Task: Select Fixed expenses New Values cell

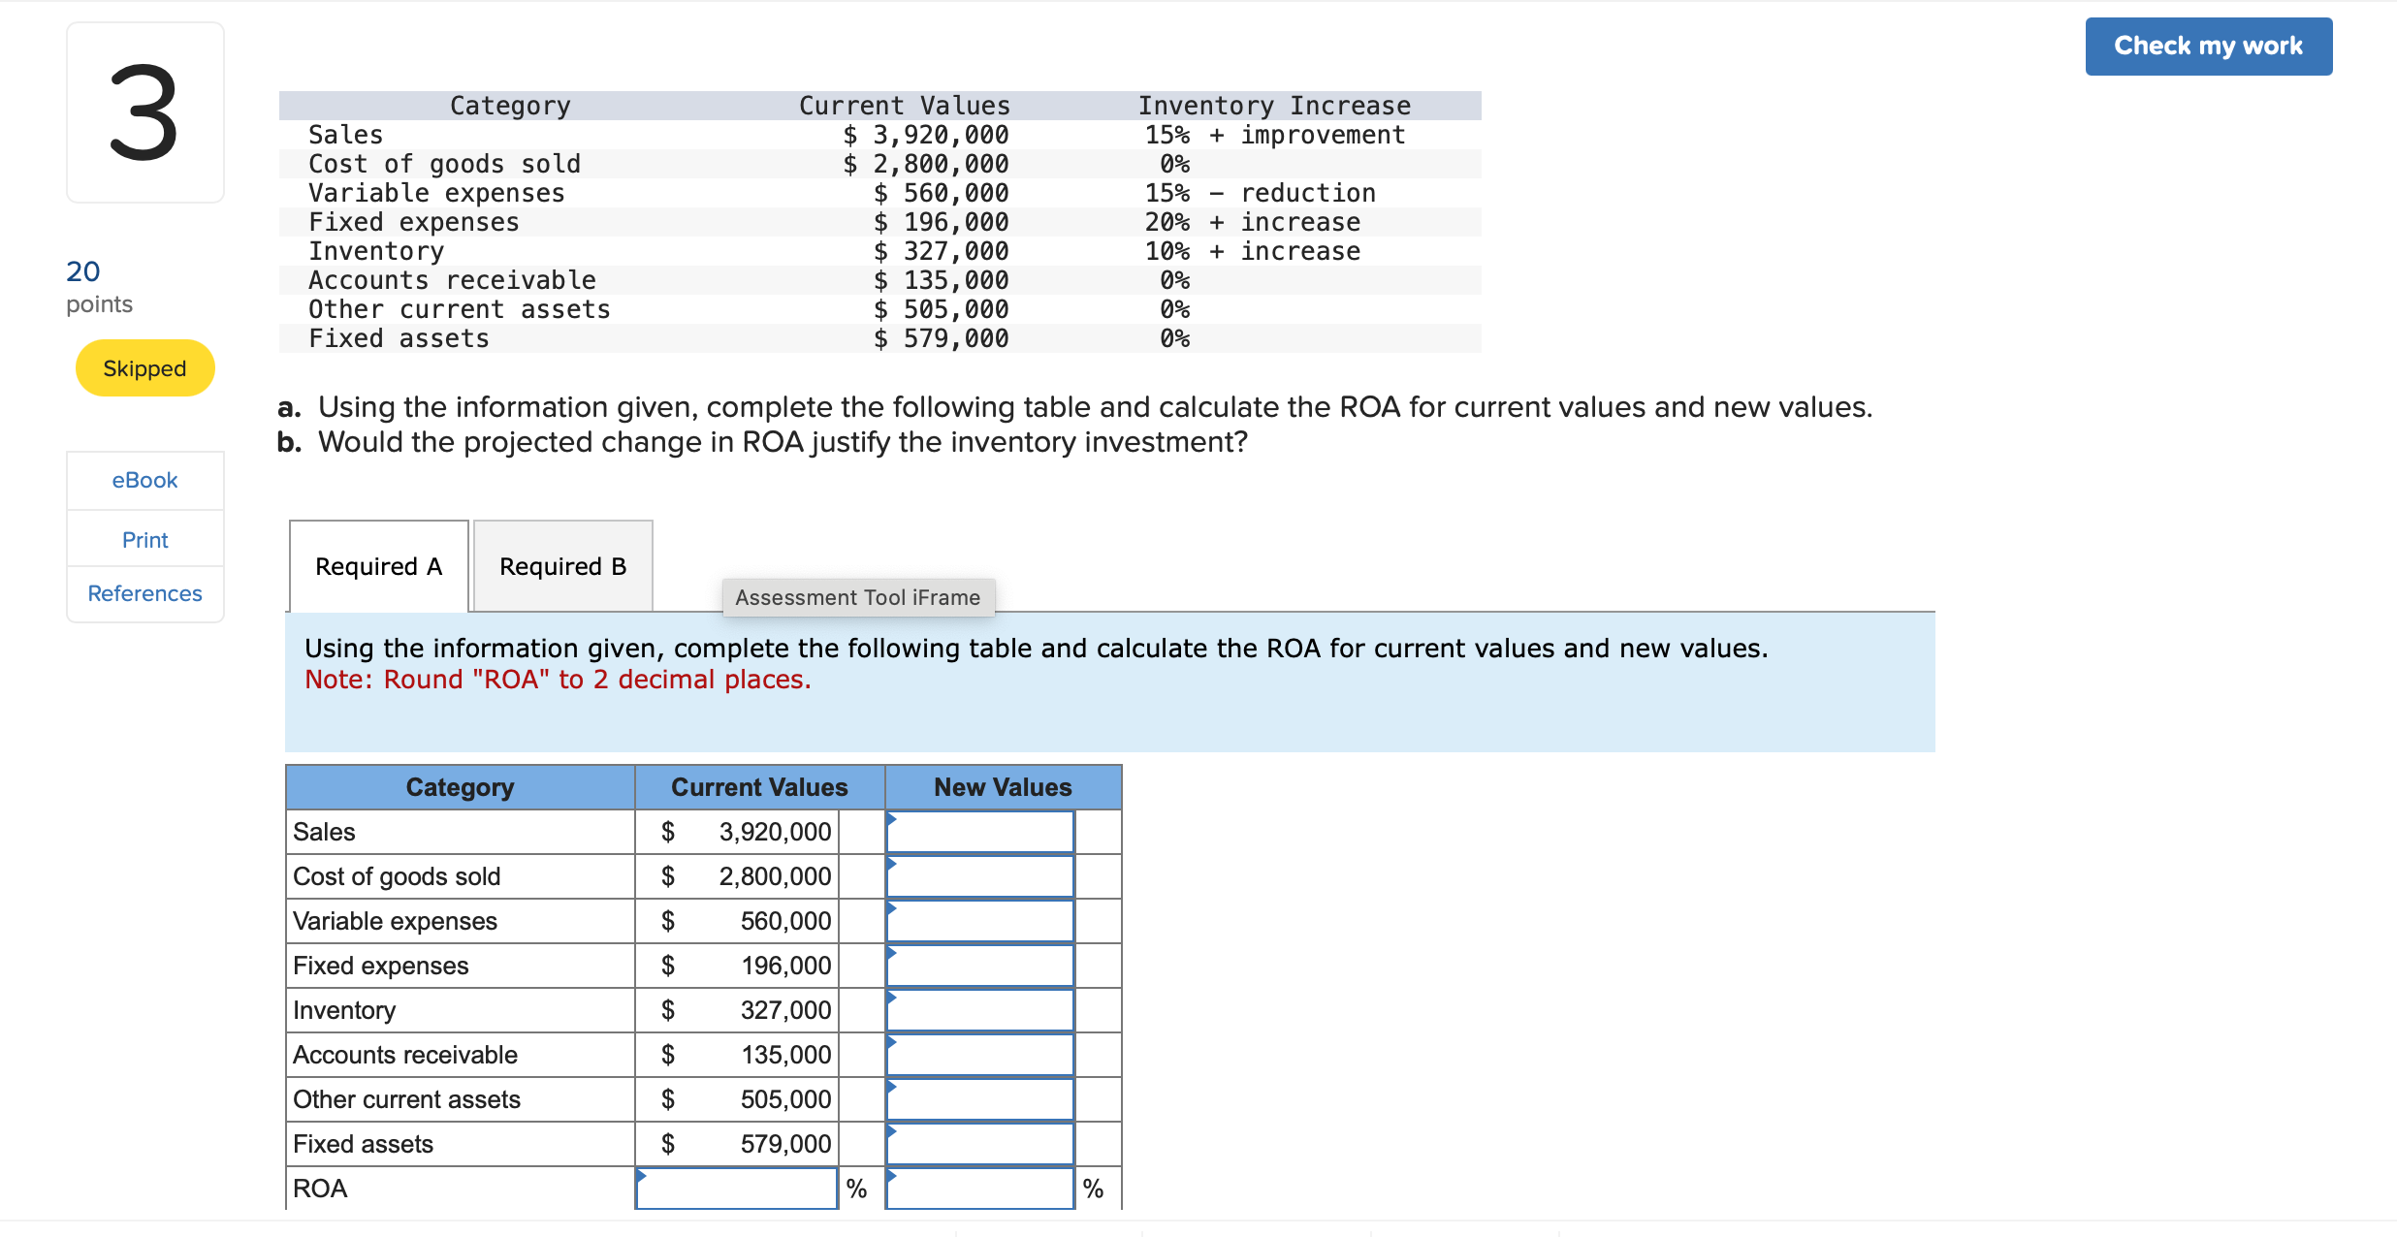Action: click(979, 966)
